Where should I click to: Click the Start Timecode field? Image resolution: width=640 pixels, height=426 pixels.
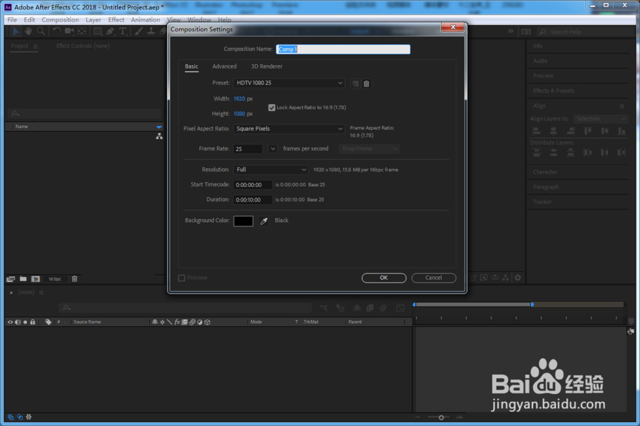pos(253,185)
